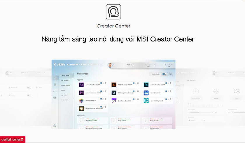Click the "Creator Center" caption under logo
This screenshot has height=143, width=245.
113,26
